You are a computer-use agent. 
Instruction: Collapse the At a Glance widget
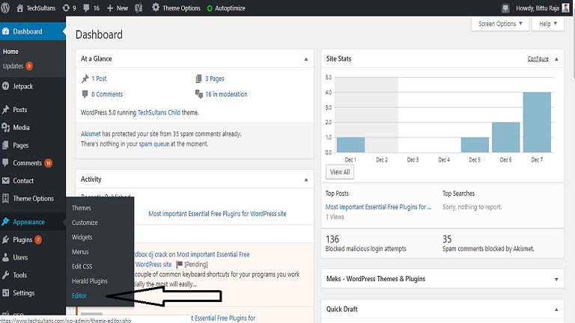306,59
